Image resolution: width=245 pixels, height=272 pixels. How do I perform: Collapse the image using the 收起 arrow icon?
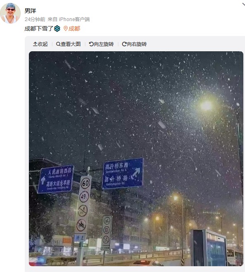point(35,44)
